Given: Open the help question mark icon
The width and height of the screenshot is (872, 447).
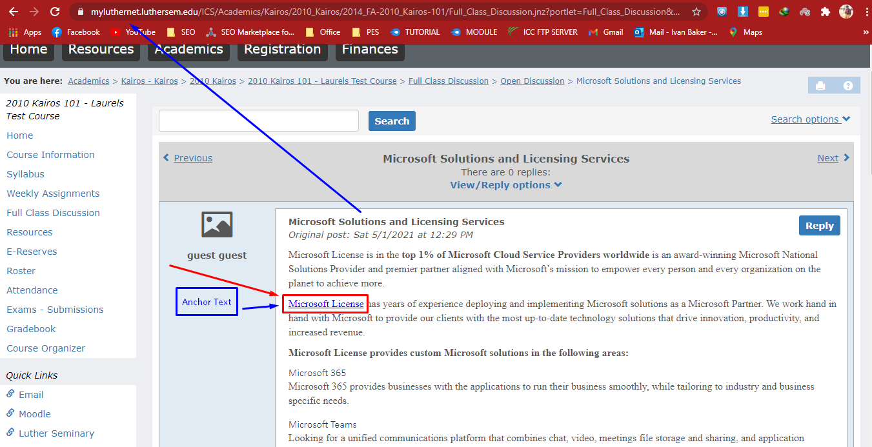Looking at the screenshot, I should [848, 86].
